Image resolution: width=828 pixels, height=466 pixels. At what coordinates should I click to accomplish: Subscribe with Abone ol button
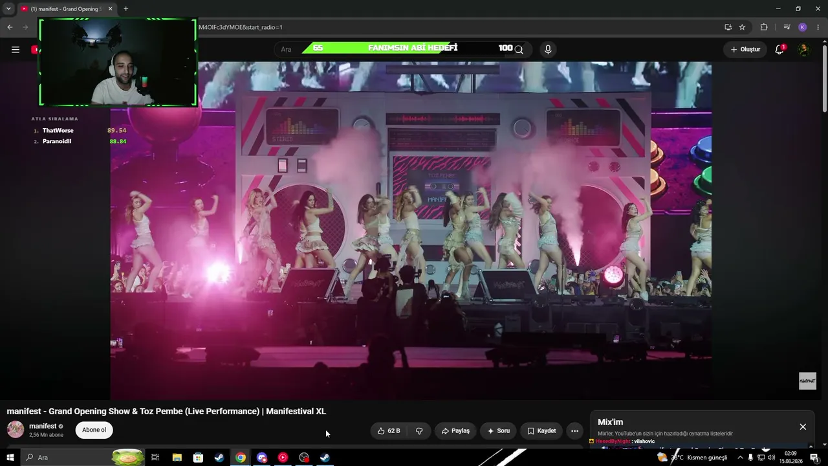pos(94,430)
